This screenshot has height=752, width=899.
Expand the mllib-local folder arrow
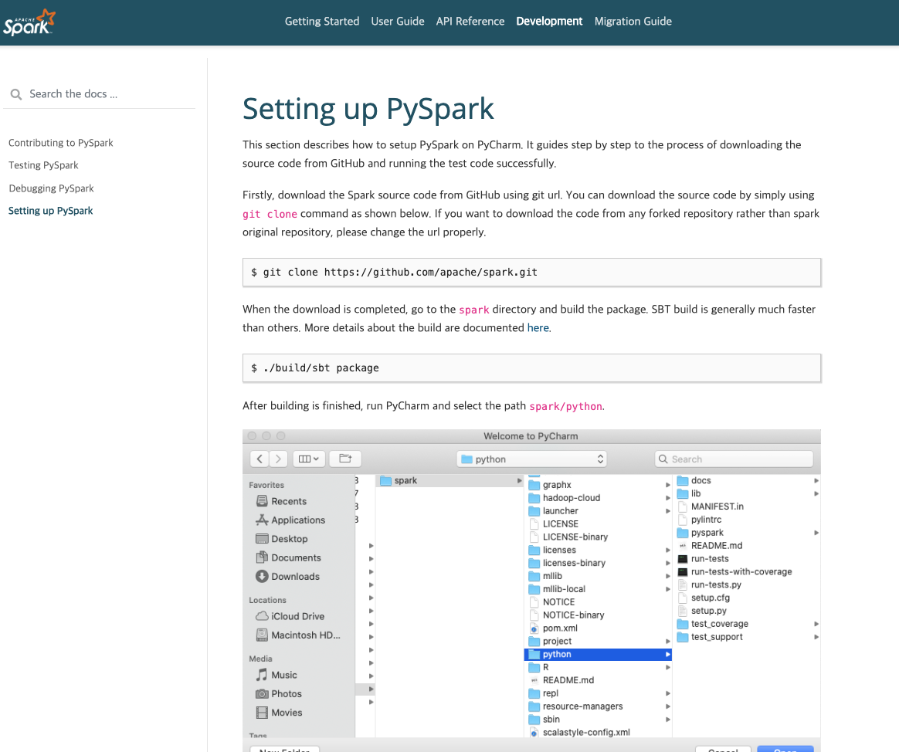[668, 589]
